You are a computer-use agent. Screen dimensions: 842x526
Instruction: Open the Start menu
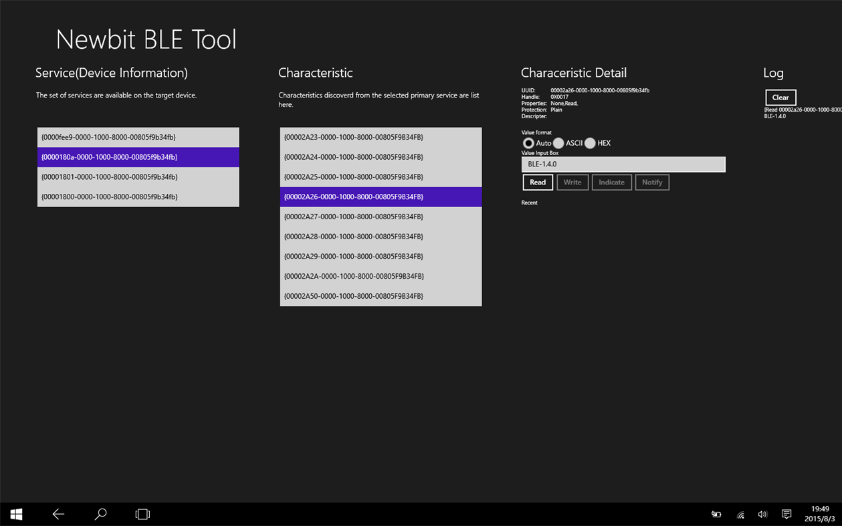point(15,514)
